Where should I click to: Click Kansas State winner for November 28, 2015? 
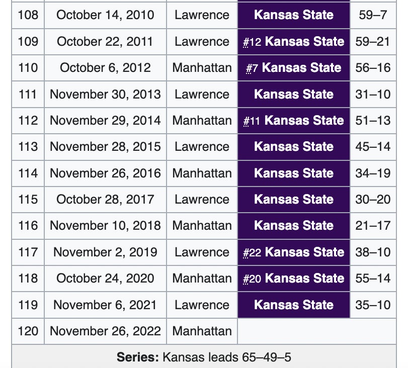294,147
